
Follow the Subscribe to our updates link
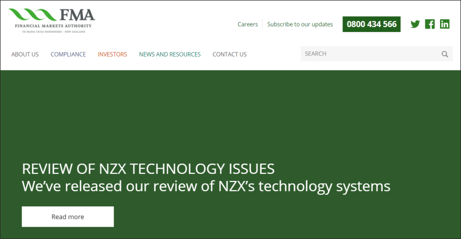tap(300, 24)
